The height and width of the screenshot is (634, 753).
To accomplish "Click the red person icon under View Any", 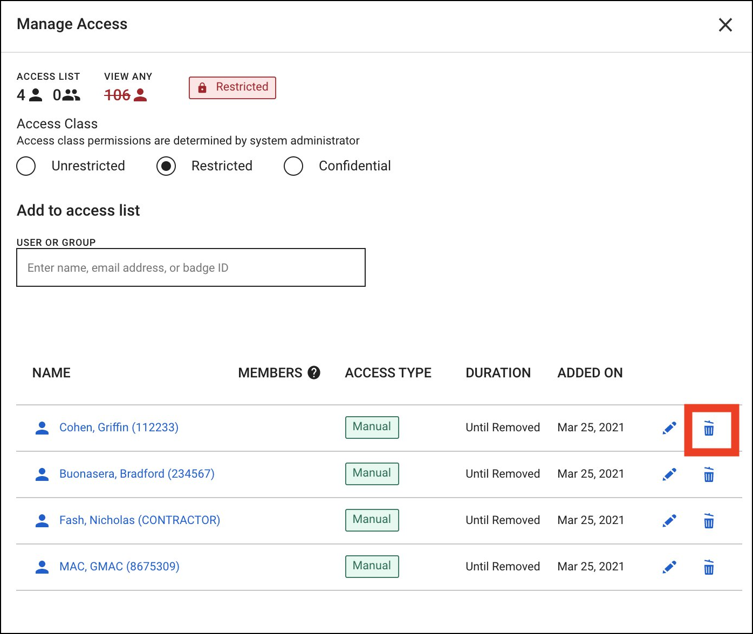I will (x=142, y=95).
